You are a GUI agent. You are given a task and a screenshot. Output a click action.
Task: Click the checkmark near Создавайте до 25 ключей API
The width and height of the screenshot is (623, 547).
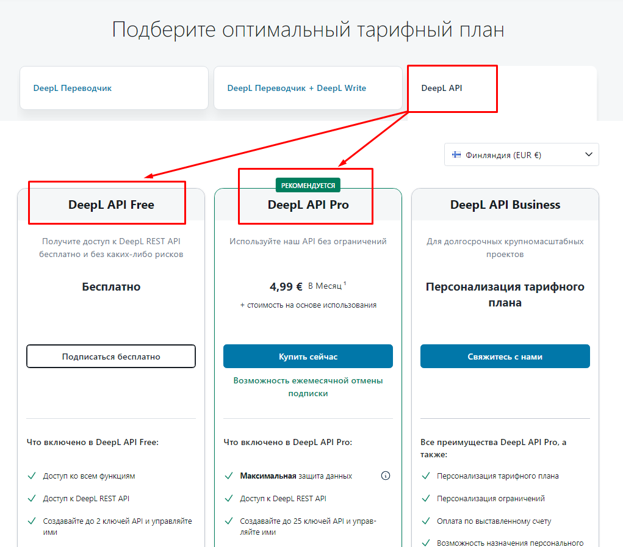[229, 521]
